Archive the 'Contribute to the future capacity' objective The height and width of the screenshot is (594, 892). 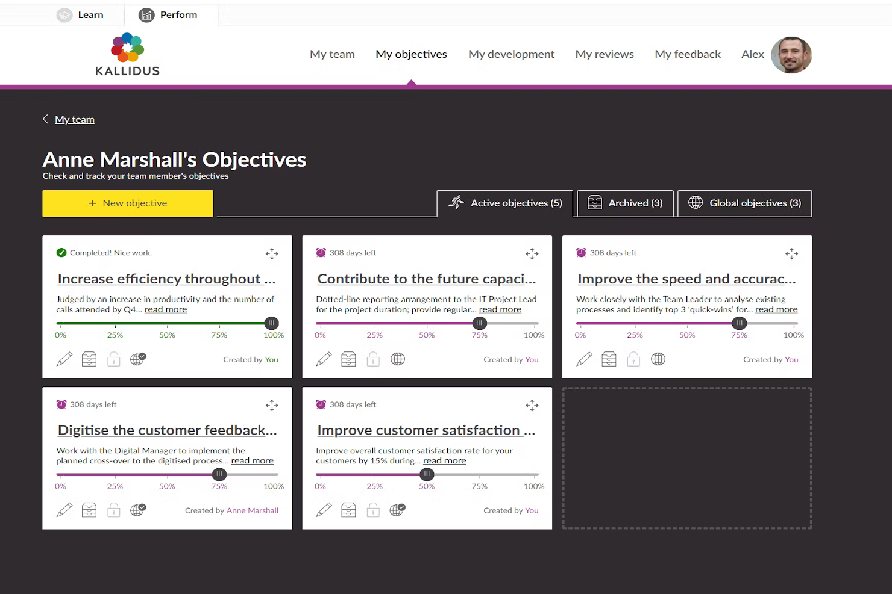click(x=348, y=359)
